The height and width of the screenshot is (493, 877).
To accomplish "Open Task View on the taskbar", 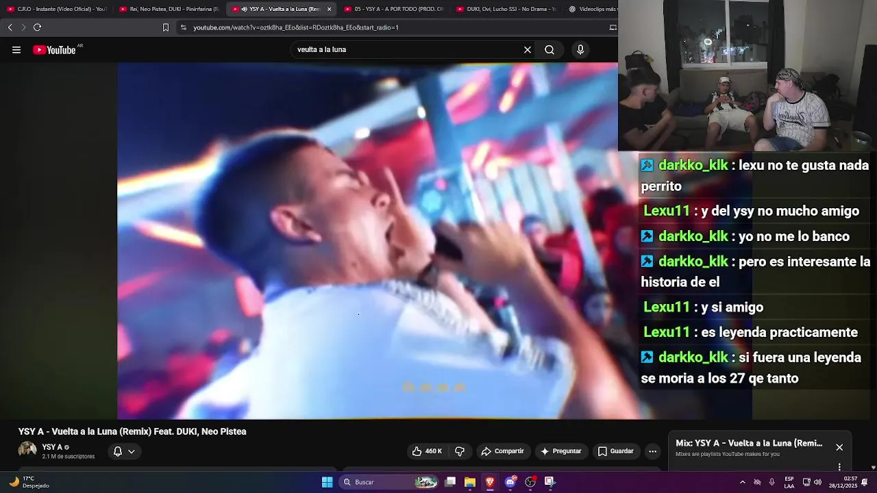I will click(450, 482).
